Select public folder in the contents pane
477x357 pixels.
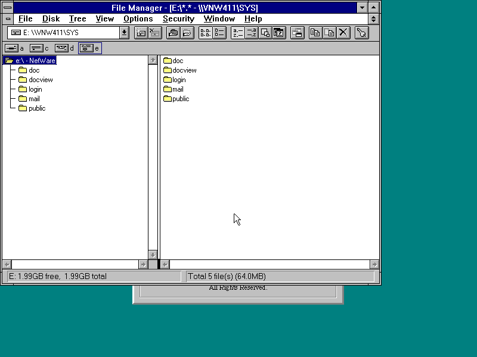coord(176,99)
